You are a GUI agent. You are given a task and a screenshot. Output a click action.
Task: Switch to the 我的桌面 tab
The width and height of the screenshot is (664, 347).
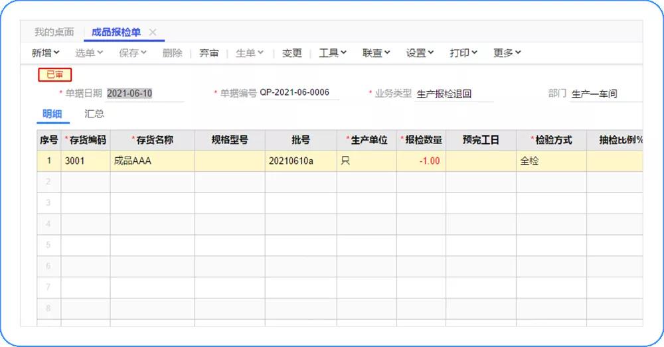pos(54,32)
